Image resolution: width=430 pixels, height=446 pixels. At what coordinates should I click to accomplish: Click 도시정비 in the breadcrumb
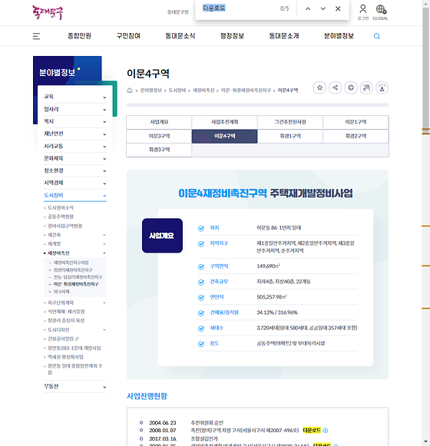(177, 91)
